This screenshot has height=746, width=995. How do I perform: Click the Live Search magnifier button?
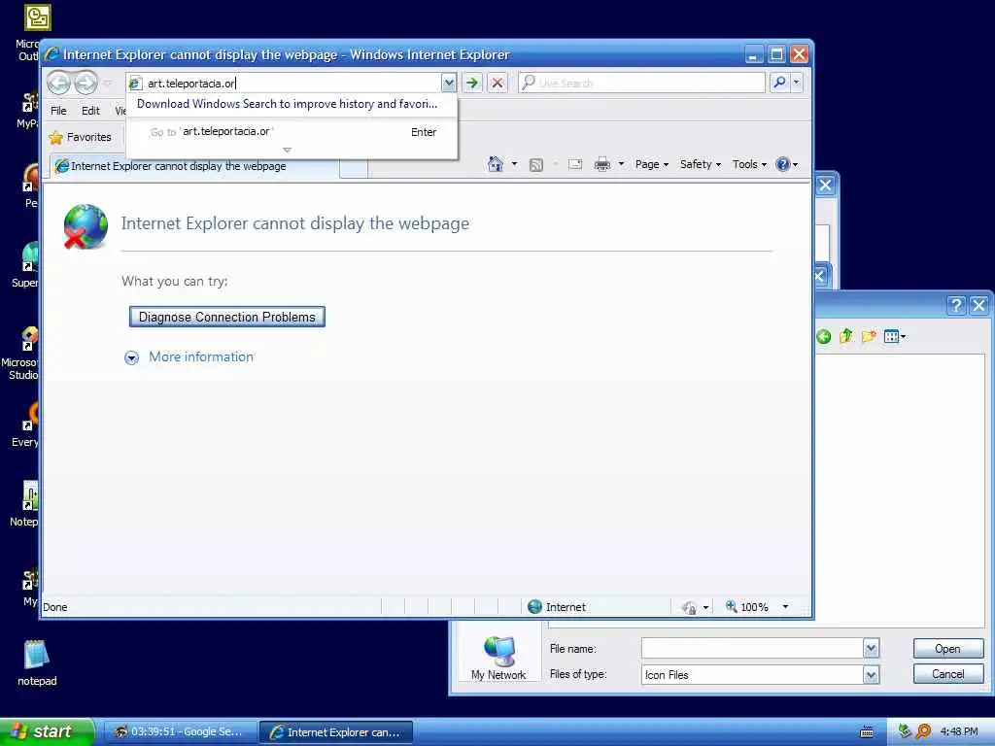(779, 82)
